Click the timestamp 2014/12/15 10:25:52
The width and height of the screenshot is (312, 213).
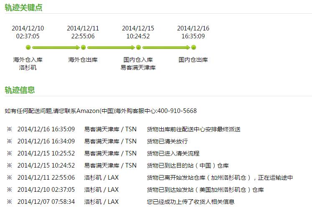point(46,153)
